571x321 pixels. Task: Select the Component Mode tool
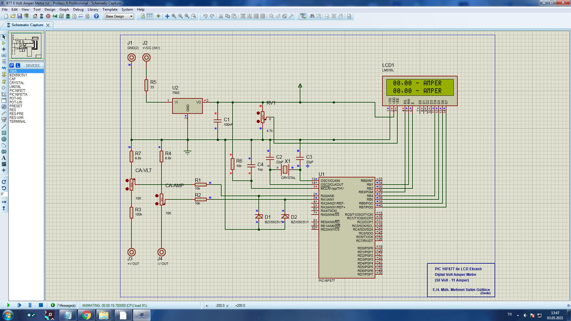coord(4,43)
